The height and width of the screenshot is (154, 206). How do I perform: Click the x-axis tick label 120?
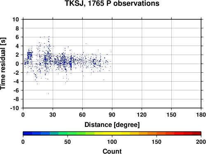142,115
